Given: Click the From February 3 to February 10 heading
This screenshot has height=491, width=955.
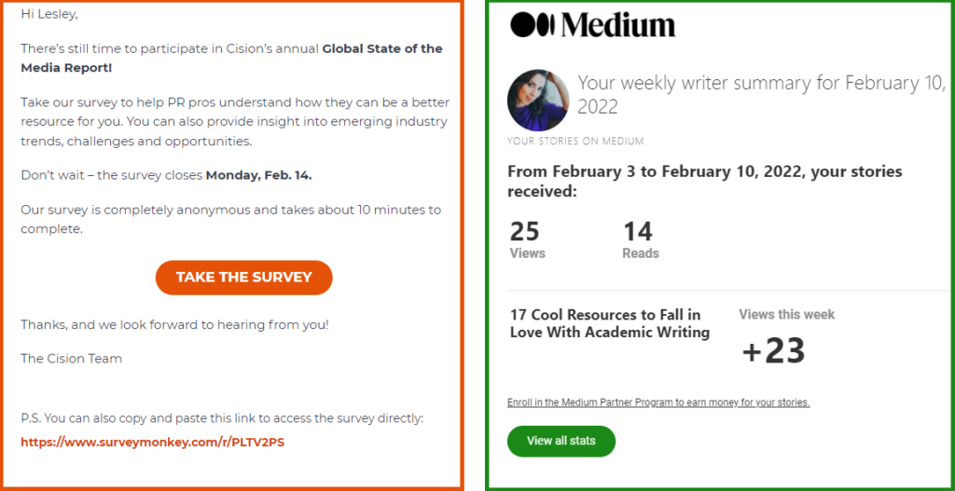Looking at the screenshot, I should 705,181.
